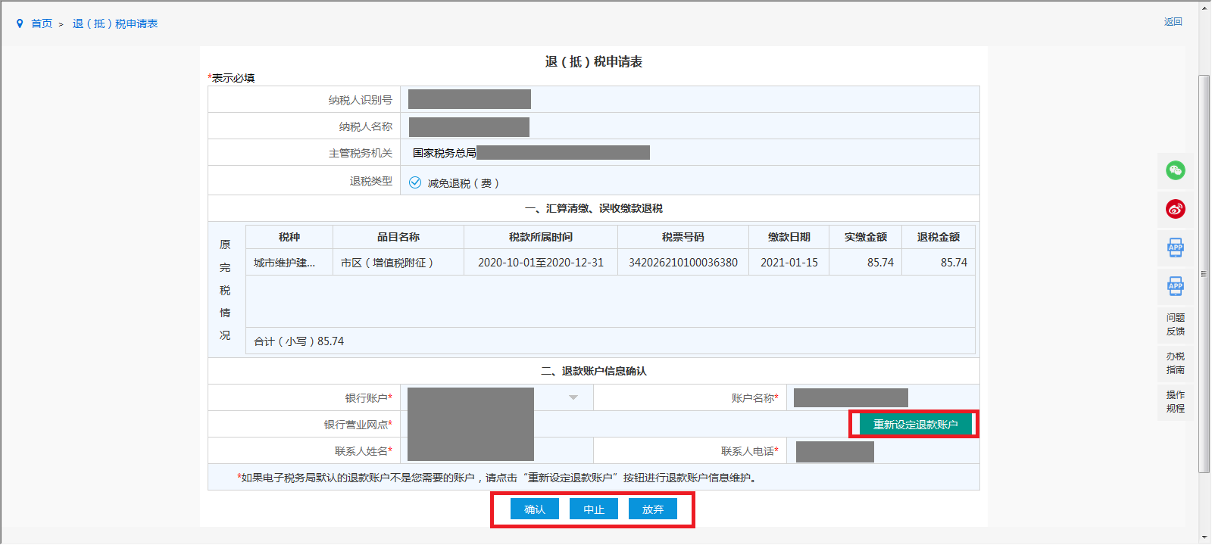Confirm with the 确认 button
The width and height of the screenshot is (1212, 545).
[x=535, y=509]
